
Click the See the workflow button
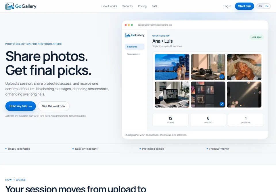coord(54,106)
